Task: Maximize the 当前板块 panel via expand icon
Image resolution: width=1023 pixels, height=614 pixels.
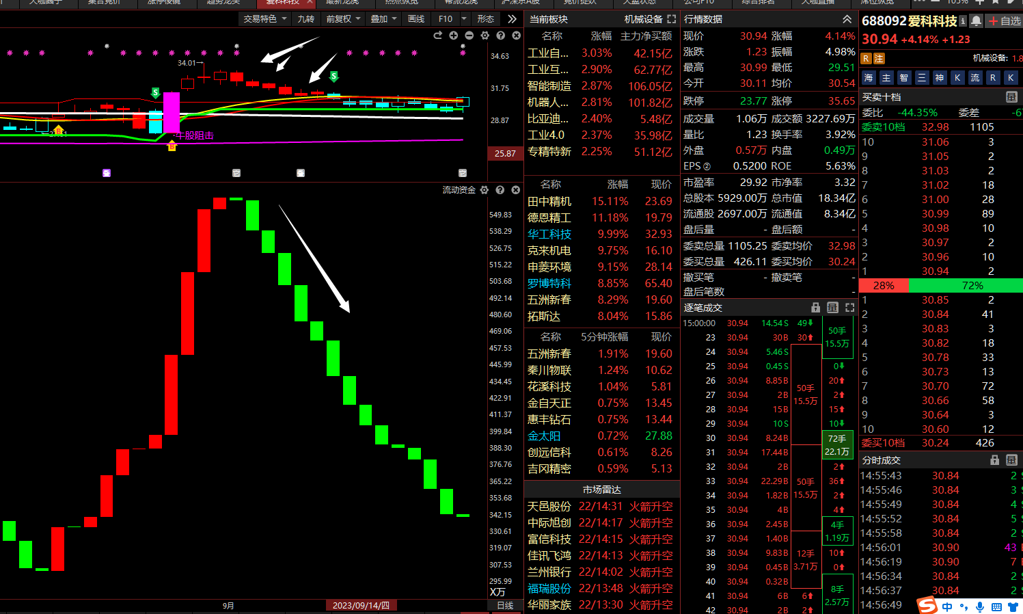Action: tap(672, 19)
